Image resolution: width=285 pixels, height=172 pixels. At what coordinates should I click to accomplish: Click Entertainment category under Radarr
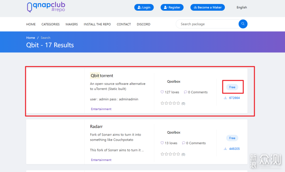(101, 160)
